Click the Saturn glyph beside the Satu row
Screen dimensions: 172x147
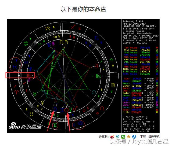pyautogui.click(x=157, y=93)
